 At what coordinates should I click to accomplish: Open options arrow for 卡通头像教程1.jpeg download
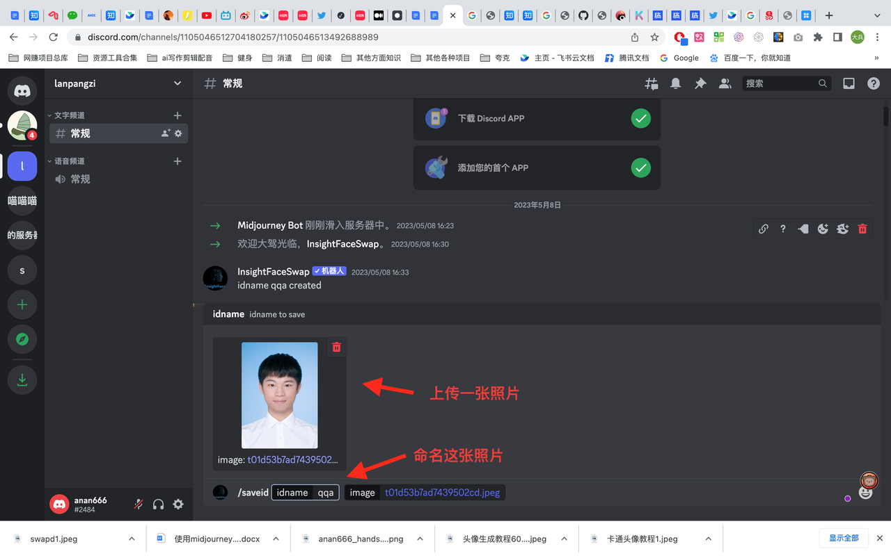tap(708, 539)
